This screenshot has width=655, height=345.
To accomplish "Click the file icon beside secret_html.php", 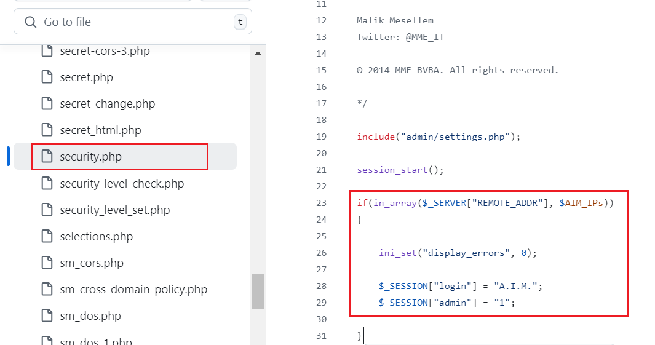I will coord(47,130).
